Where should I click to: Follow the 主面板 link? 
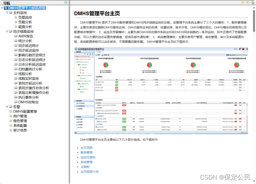pos(85,167)
